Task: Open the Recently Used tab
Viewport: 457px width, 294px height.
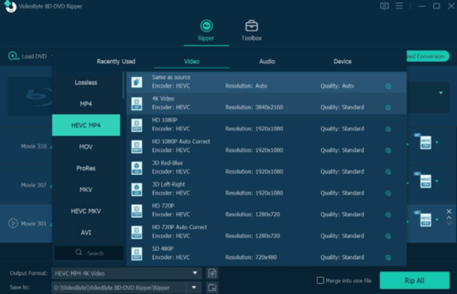Action: [116, 61]
